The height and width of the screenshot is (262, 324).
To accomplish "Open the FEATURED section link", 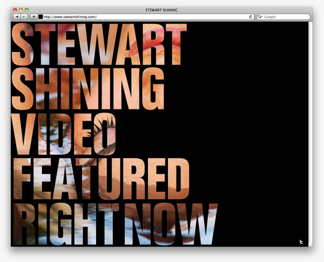I will (x=102, y=179).
